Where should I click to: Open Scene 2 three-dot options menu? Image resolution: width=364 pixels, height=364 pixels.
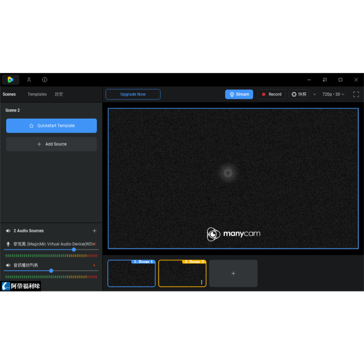click(202, 282)
